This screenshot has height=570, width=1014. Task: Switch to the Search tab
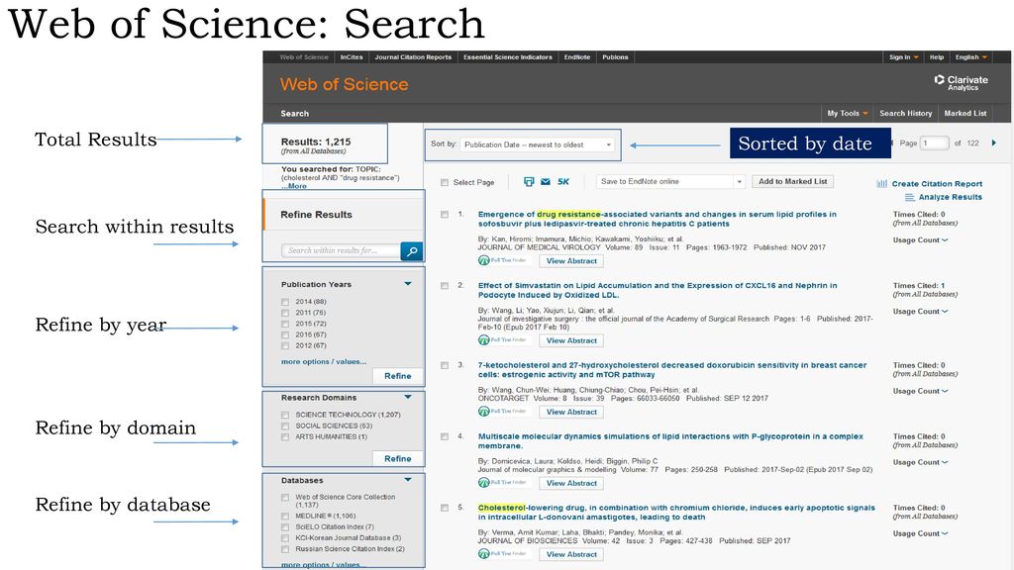click(x=294, y=113)
